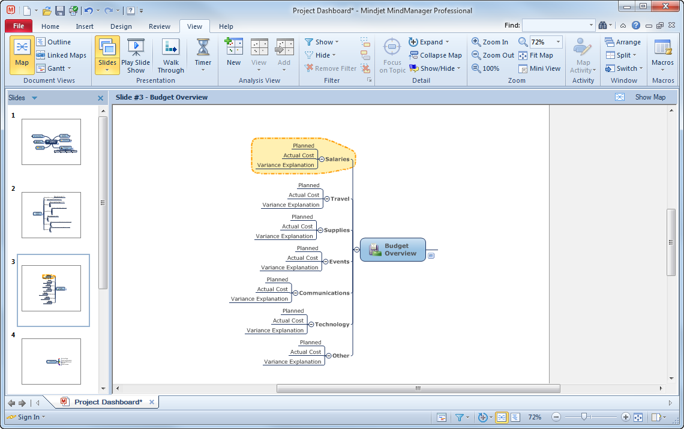Open the status bar filter icon
The height and width of the screenshot is (429, 684).
[x=460, y=418]
